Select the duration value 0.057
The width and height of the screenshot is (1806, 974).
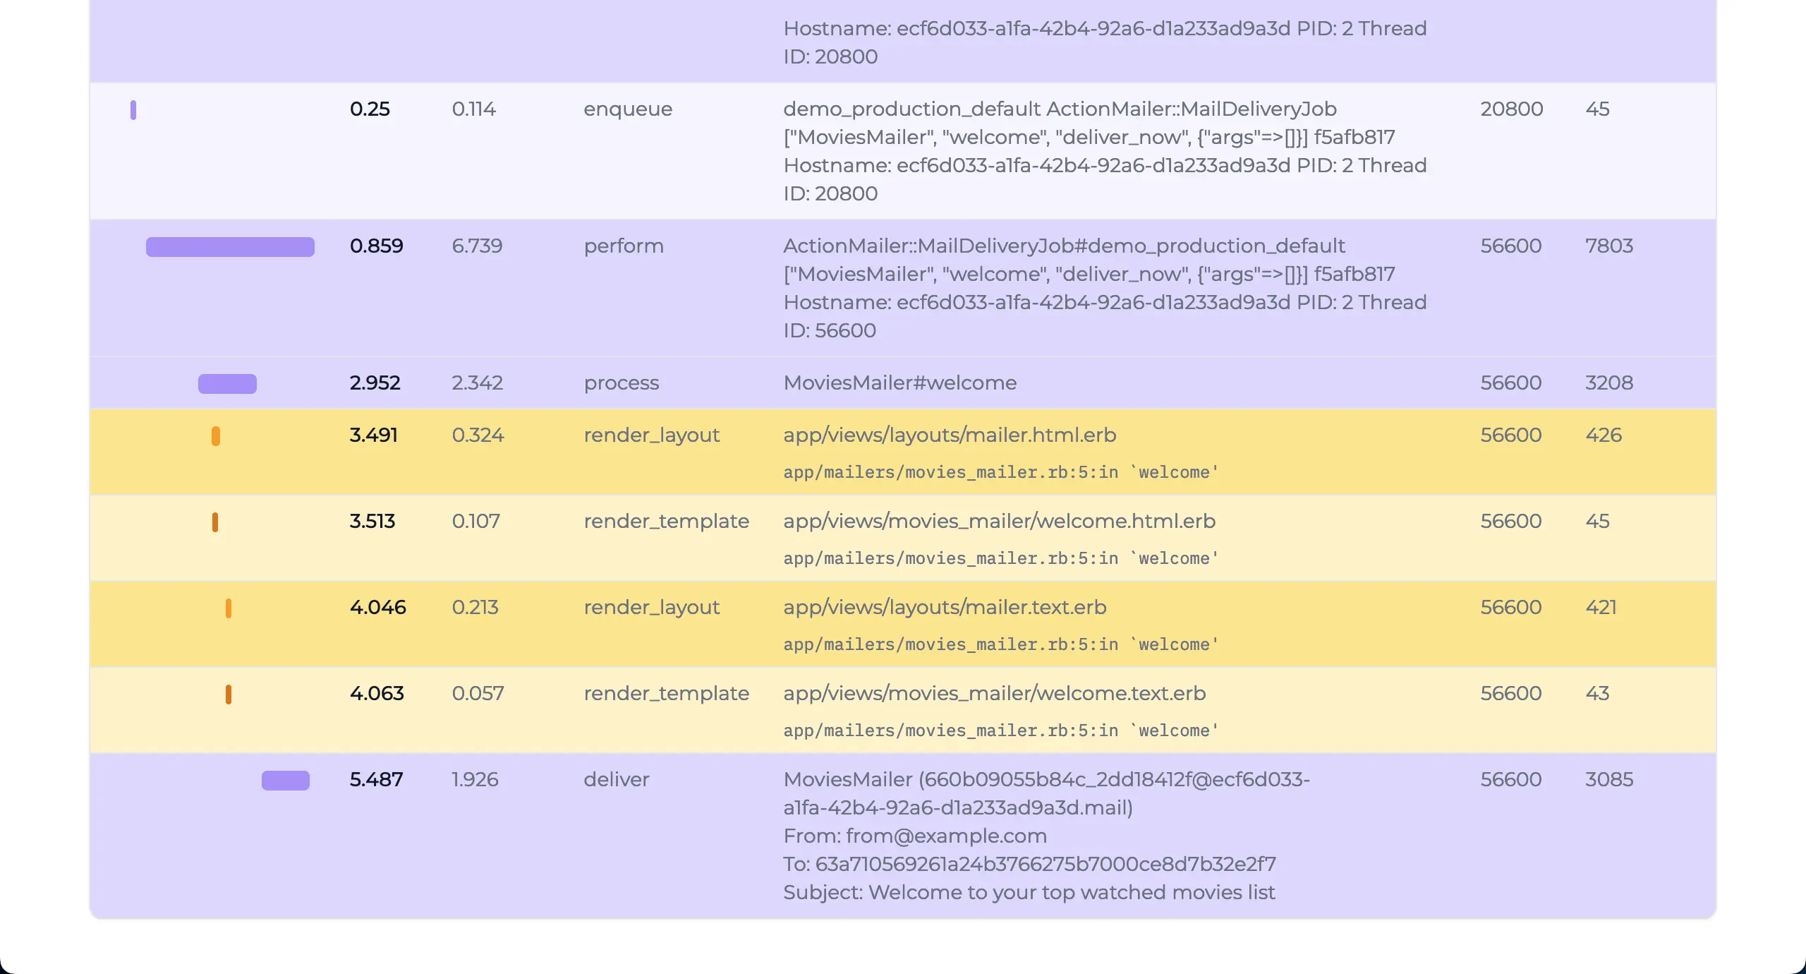click(478, 693)
